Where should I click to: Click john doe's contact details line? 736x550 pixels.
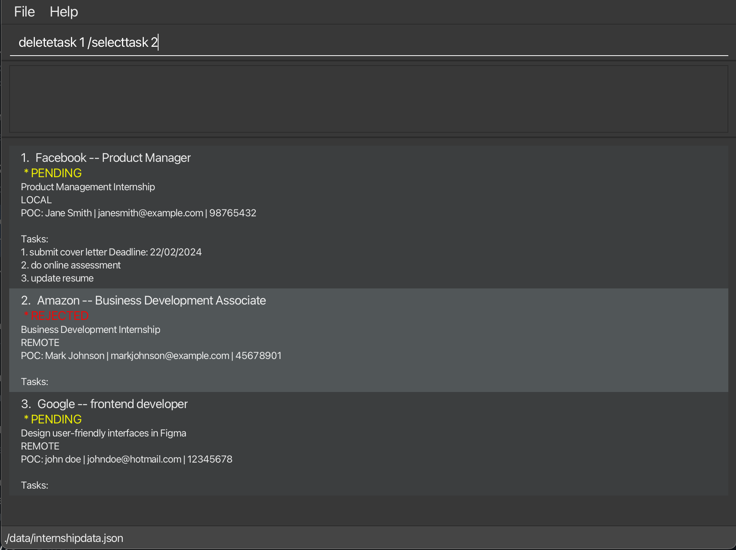127,459
